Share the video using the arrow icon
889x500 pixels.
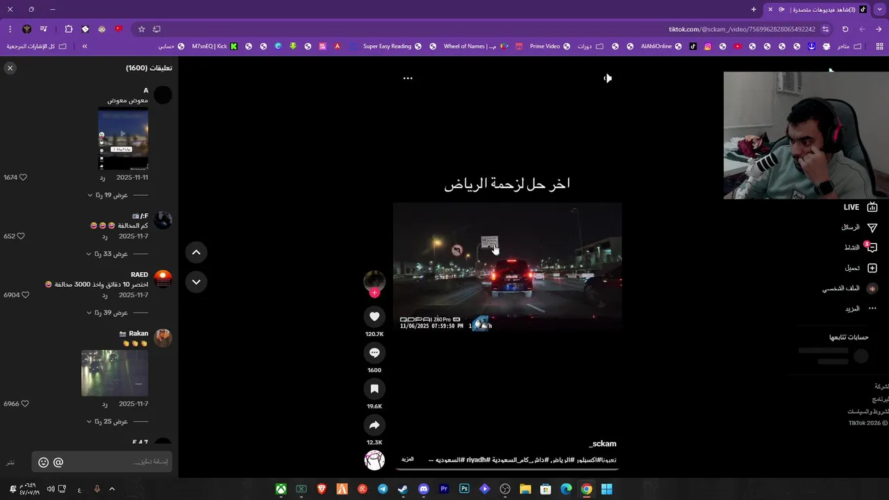pyautogui.click(x=374, y=425)
